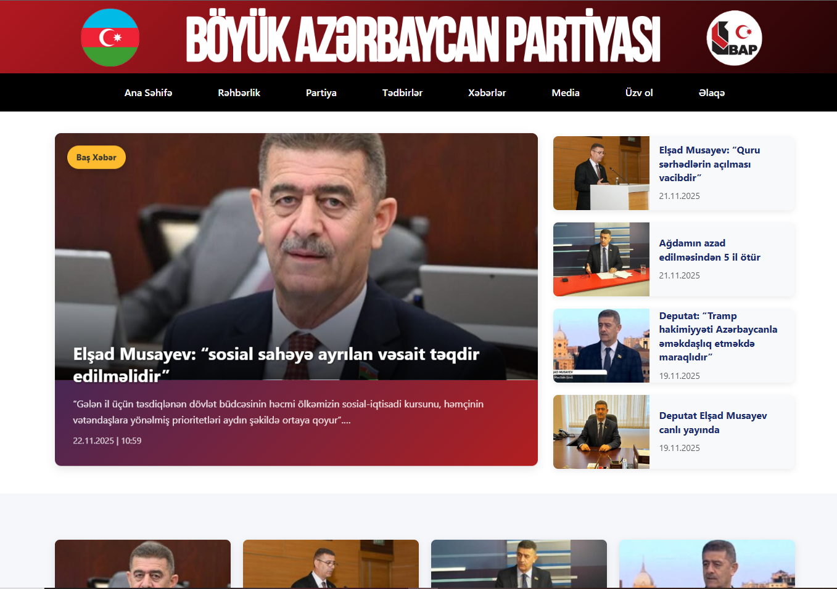Click the site title Böyük Azərbaycan Partiyası
Image resolution: width=837 pixels, height=589 pixels.
[423, 39]
